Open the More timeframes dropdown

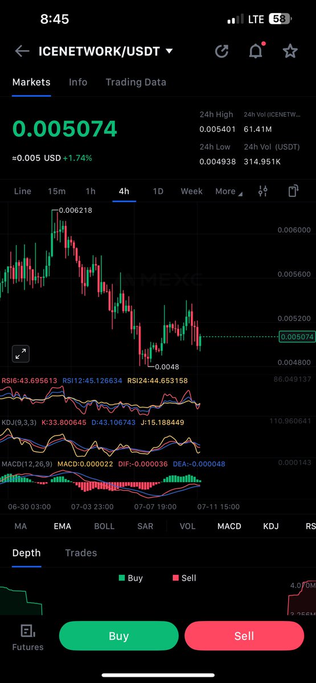(x=229, y=191)
